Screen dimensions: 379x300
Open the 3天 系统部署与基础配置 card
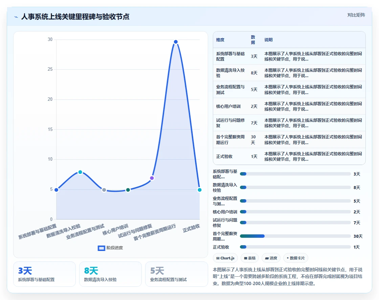[x=44, y=274]
